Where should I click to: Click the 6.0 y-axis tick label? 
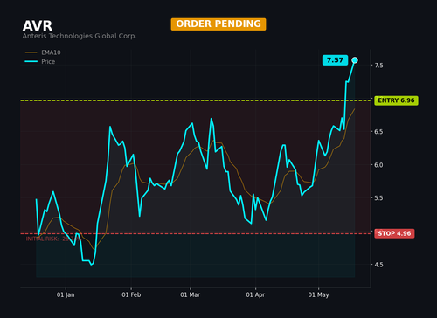click(x=378, y=165)
